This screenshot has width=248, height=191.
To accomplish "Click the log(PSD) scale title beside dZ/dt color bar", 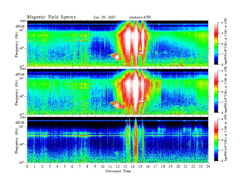I will [x=225, y=138].
